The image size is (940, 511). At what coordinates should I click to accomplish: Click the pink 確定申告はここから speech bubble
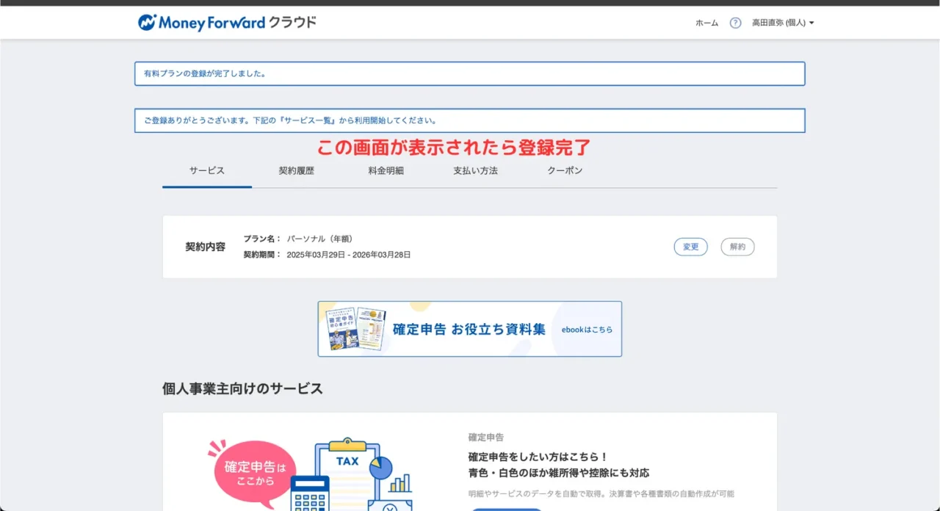point(254,473)
